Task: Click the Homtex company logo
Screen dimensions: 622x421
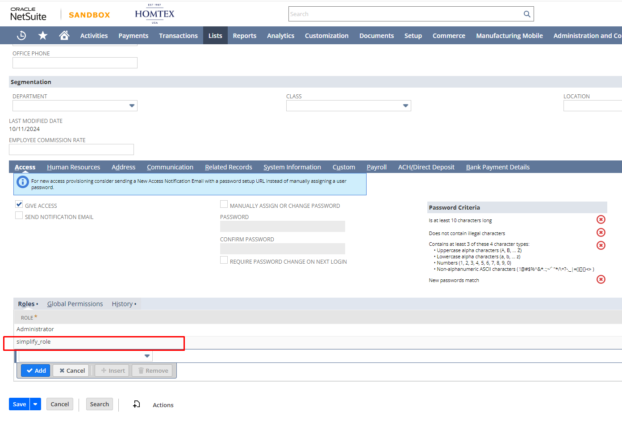Action: tap(154, 14)
